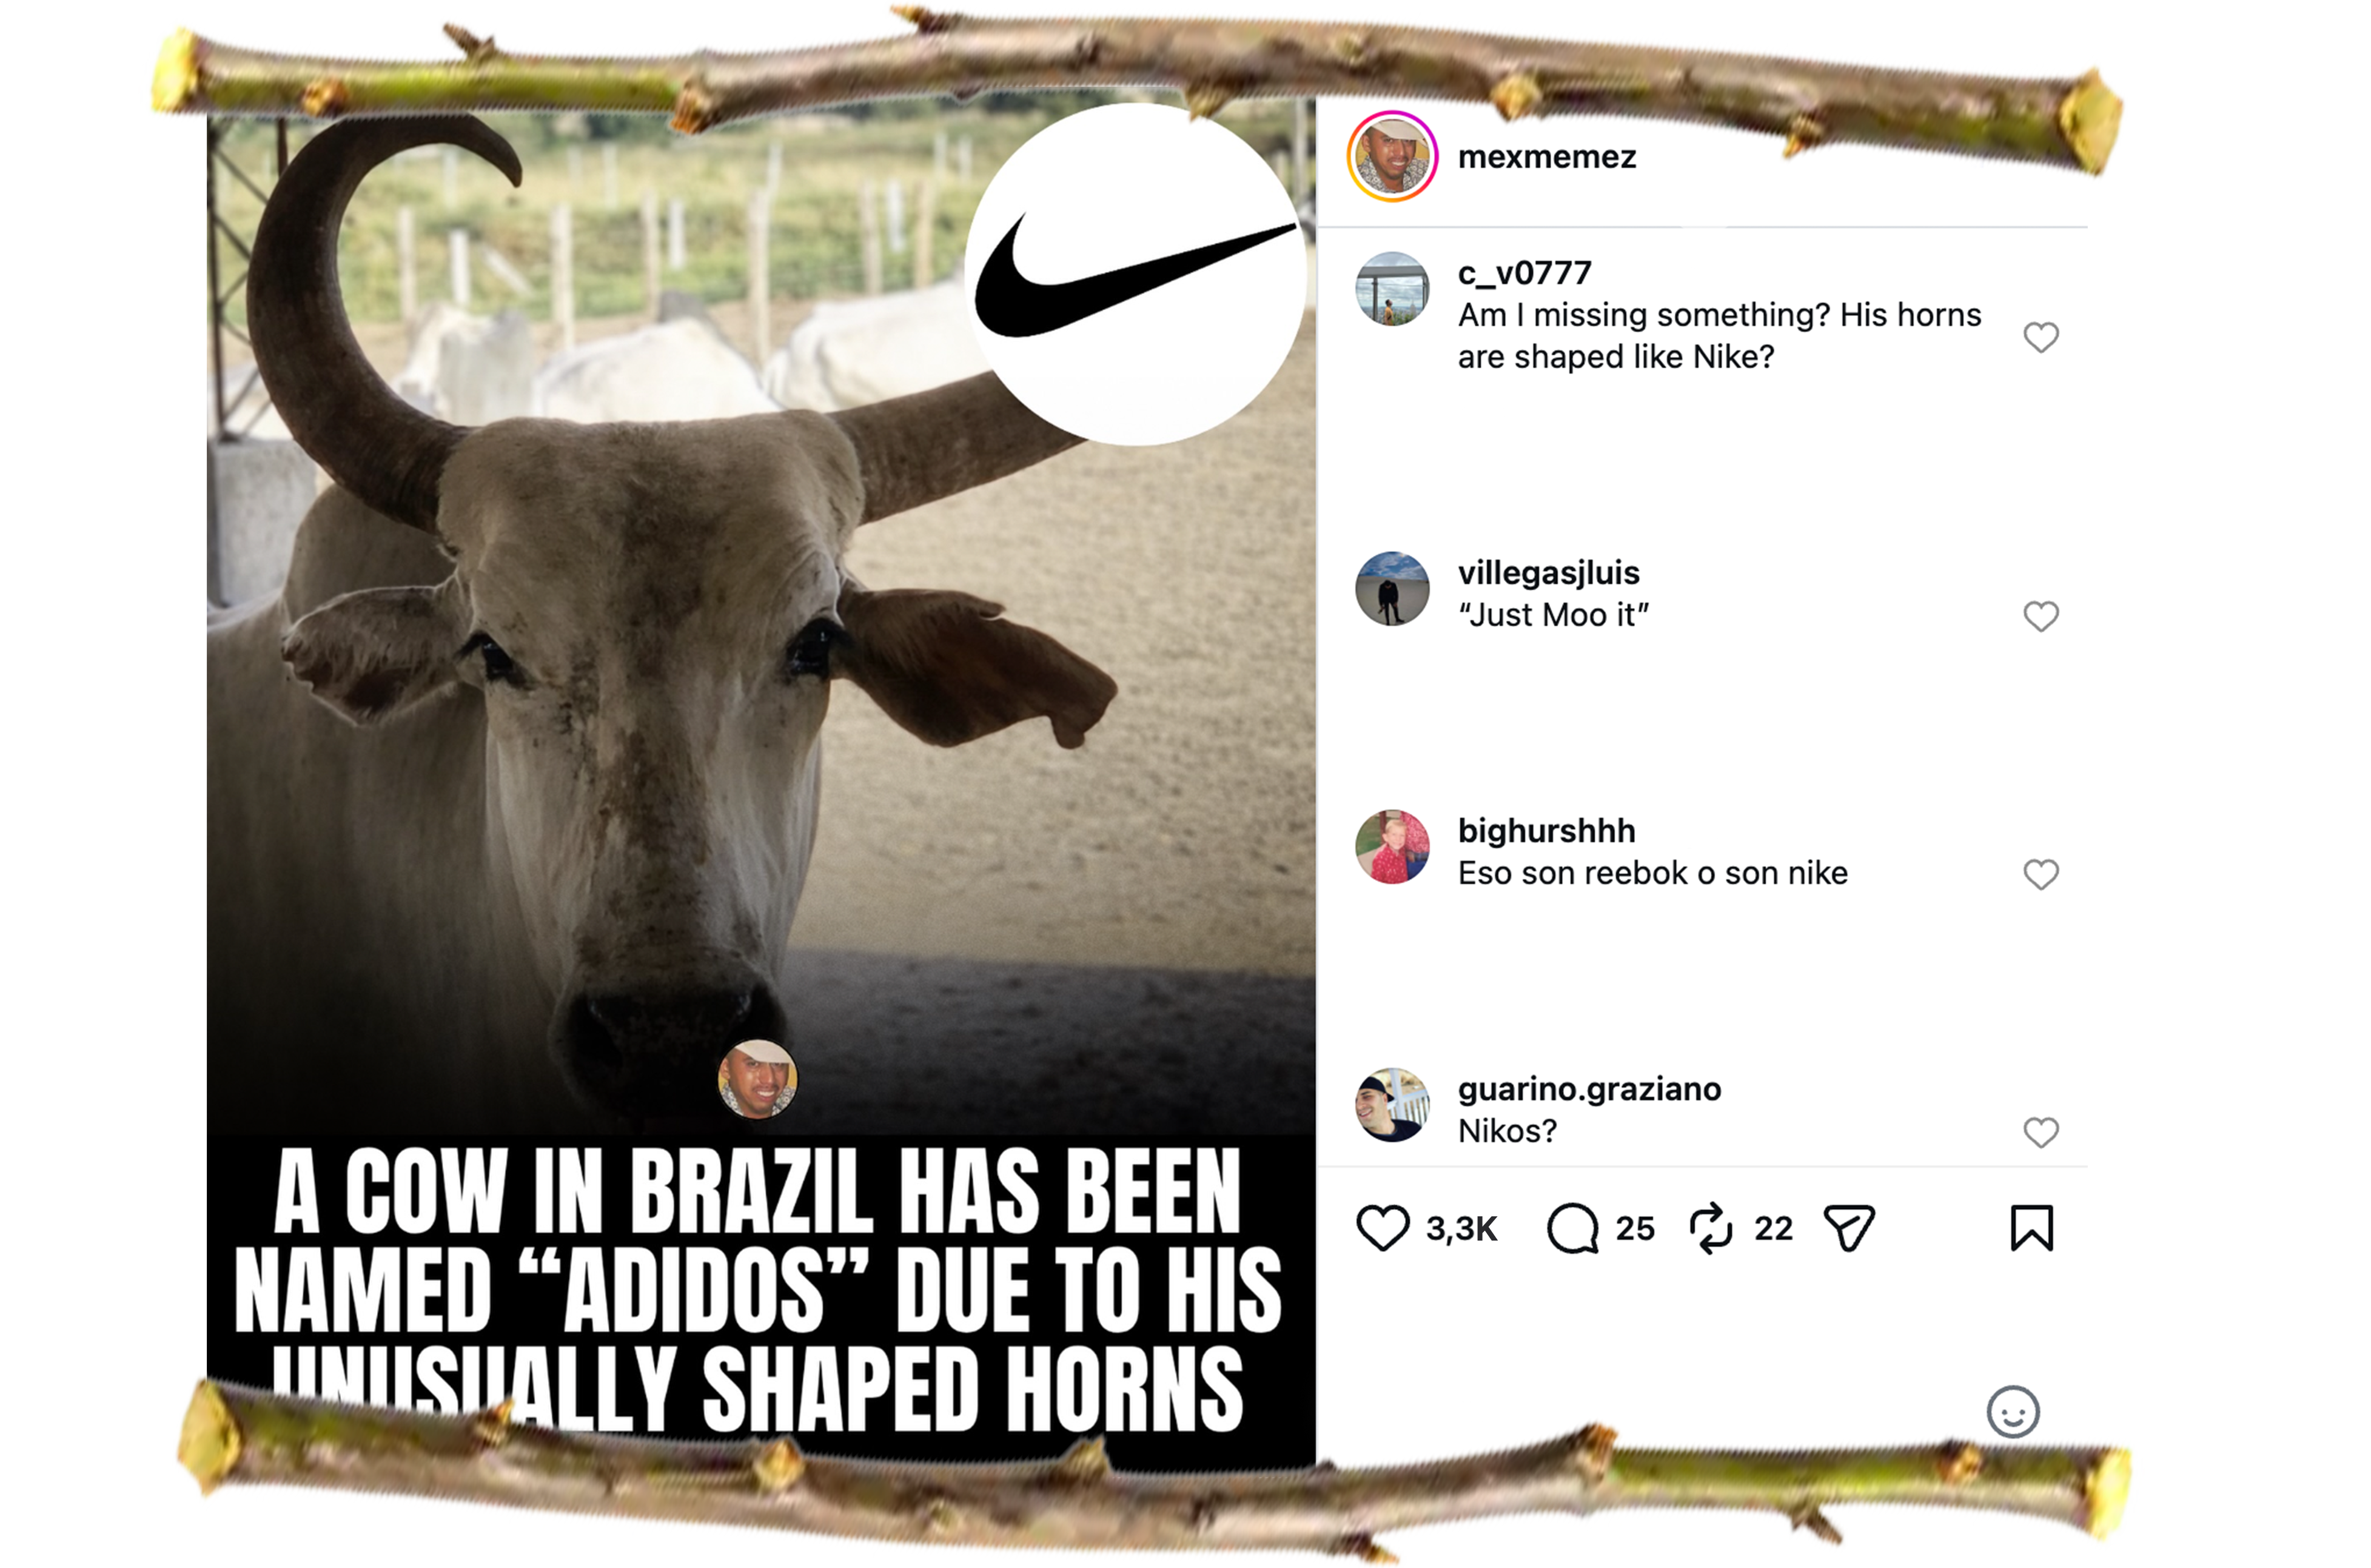2371x1568 pixels.
Task: Like villegasjluis's "Just Moo it" comment
Action: tap(2040, 616)
